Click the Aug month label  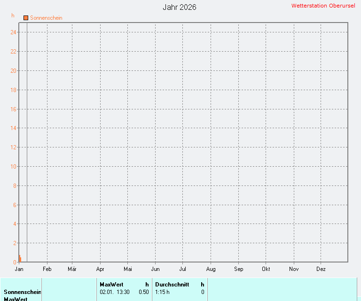211,269
